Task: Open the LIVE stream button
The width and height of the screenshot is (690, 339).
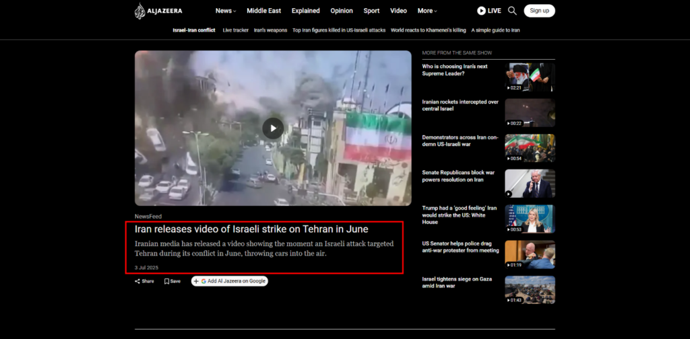Action: 489,11
